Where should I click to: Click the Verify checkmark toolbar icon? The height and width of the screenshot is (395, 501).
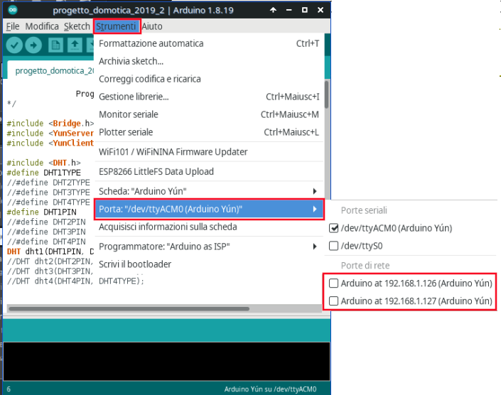point(14,45)
